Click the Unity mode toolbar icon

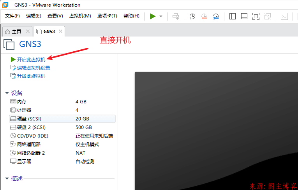pyautogui.click(x=268, y=16)
